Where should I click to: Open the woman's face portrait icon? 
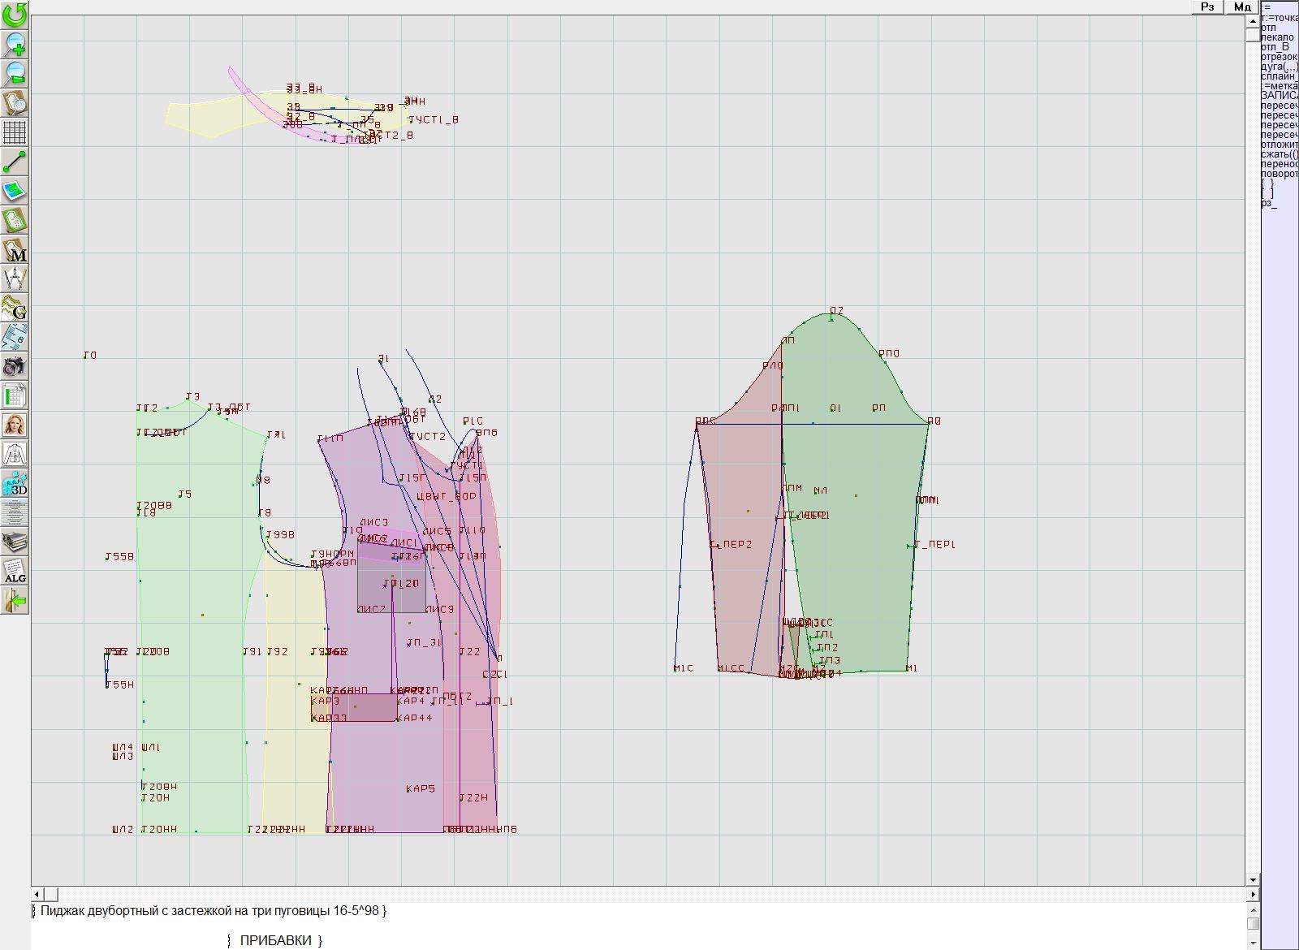pyautogui.click(x=15, y=425)
